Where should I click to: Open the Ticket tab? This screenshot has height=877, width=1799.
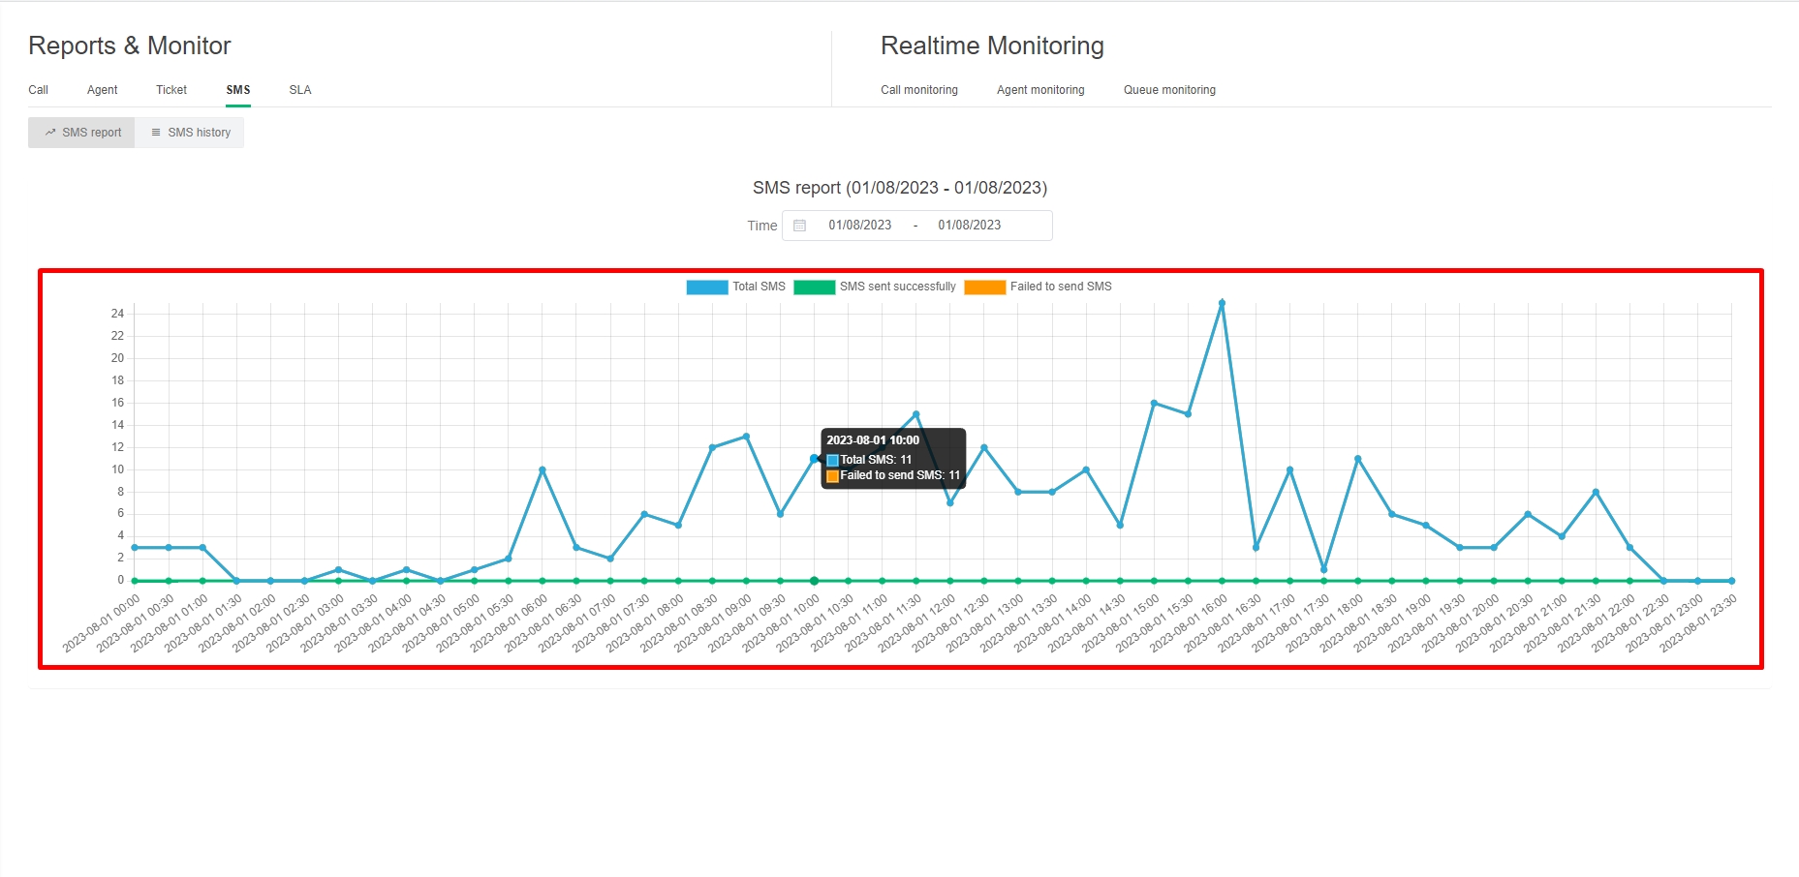[171, 90]
